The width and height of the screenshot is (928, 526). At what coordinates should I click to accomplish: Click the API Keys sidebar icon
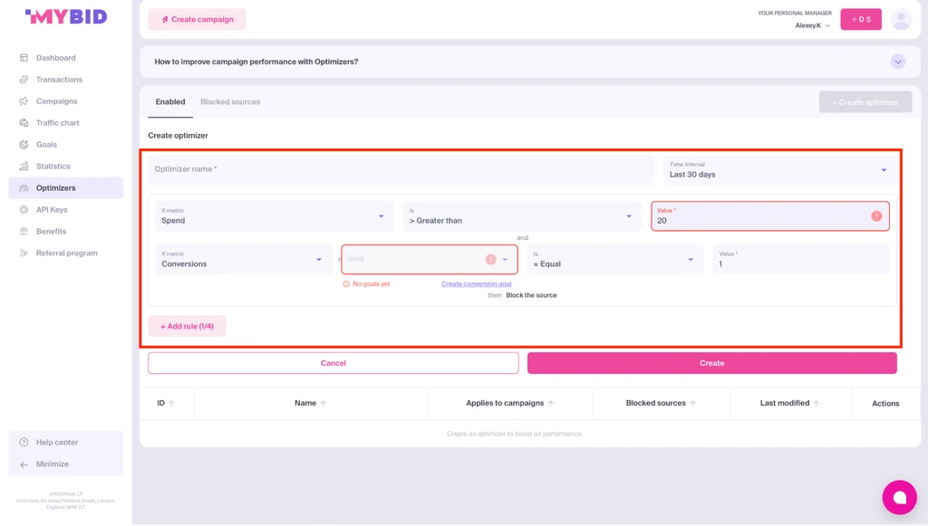pyautogui.click(x=24, y=210)
